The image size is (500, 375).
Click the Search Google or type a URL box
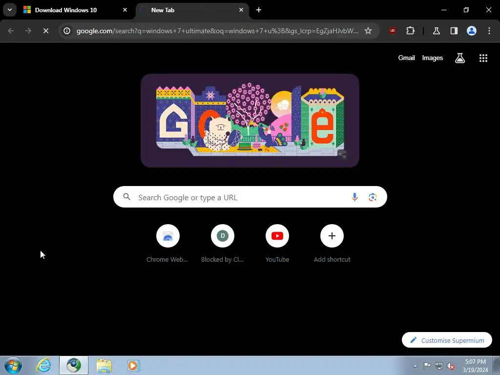(x=250, y=197)
